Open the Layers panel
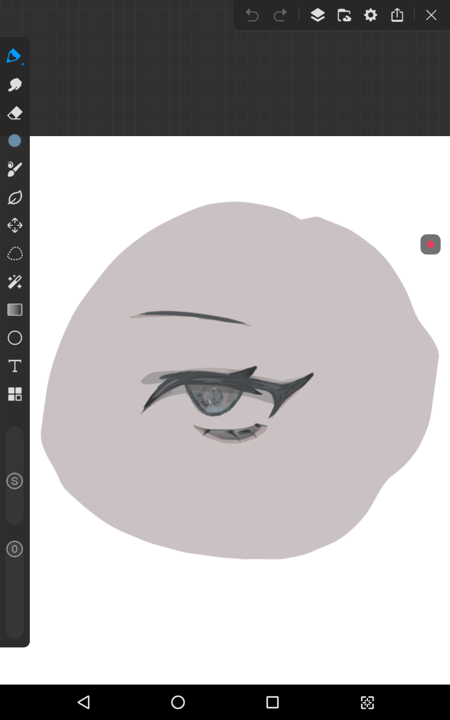 [318, 15]
